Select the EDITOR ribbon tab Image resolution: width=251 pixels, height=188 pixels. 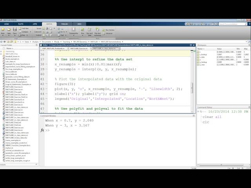coord(49,24)
